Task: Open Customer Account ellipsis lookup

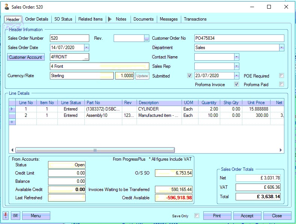Action: tap(86, 57)
